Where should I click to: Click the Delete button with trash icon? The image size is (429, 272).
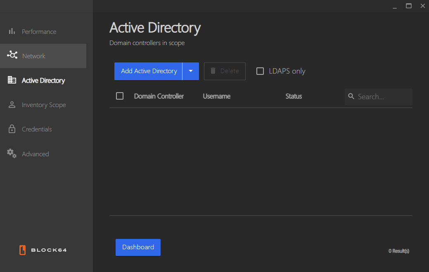click(225, 71)
